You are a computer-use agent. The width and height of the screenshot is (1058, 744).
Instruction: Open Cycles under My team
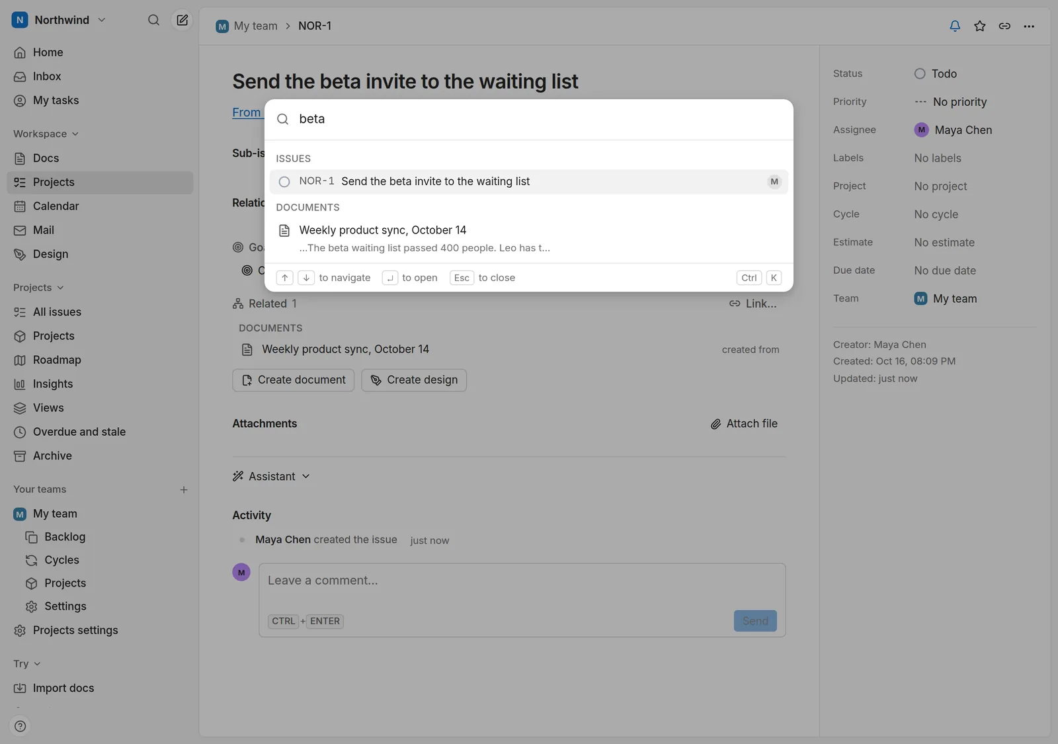click(105, 560)
